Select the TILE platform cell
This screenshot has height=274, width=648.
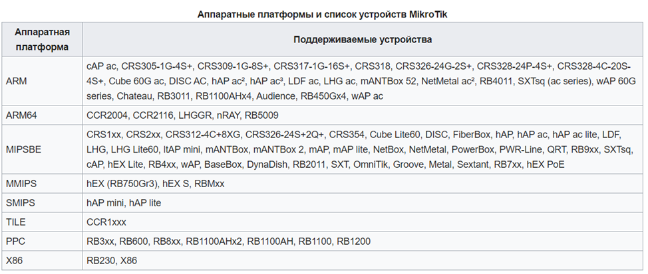pyautogui.click(x=17, y=222)
